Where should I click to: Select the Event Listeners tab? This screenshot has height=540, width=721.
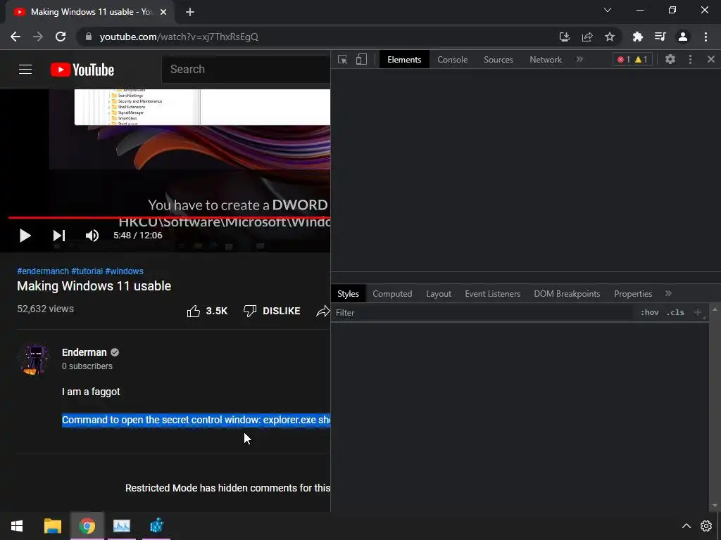[x=492, y=294]
